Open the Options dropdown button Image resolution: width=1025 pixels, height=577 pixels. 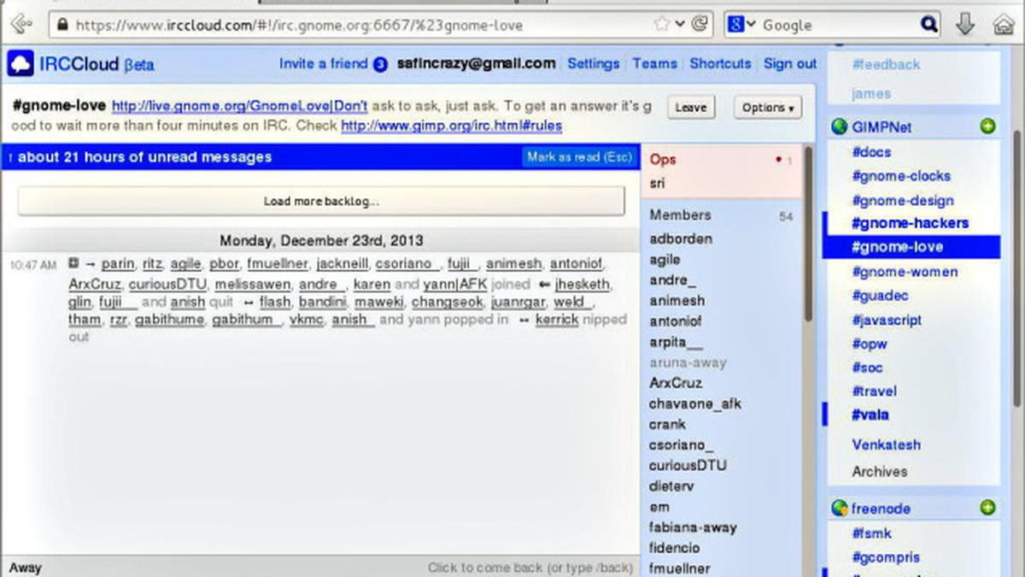pos(767,108)
